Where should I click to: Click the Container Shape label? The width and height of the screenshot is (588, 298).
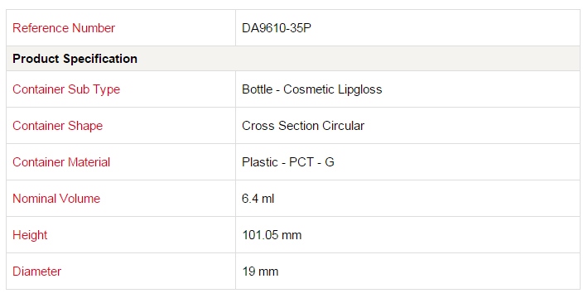tap(57, 126)
